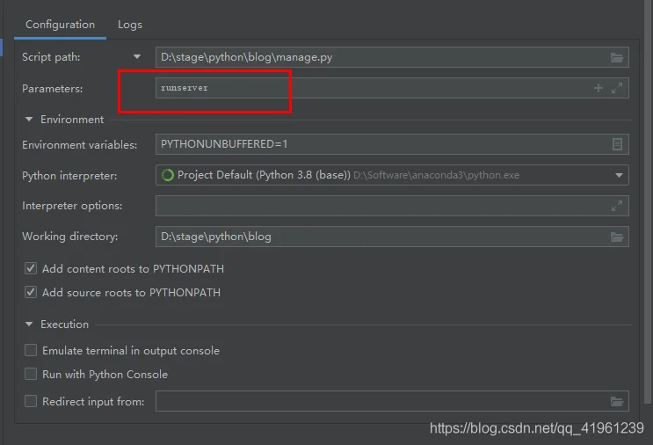Screen dimensions: 653x445
Task: Expand Parameters field with arrows icon
Action: [x=617, y=88]
